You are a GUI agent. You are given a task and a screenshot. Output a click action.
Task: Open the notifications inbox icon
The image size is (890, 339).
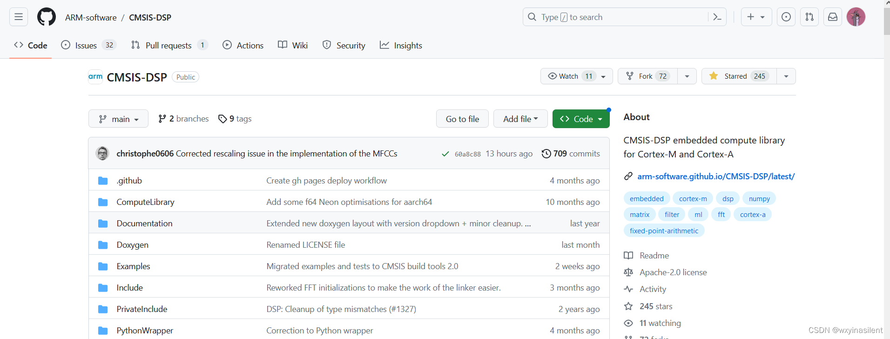point(833,17)
